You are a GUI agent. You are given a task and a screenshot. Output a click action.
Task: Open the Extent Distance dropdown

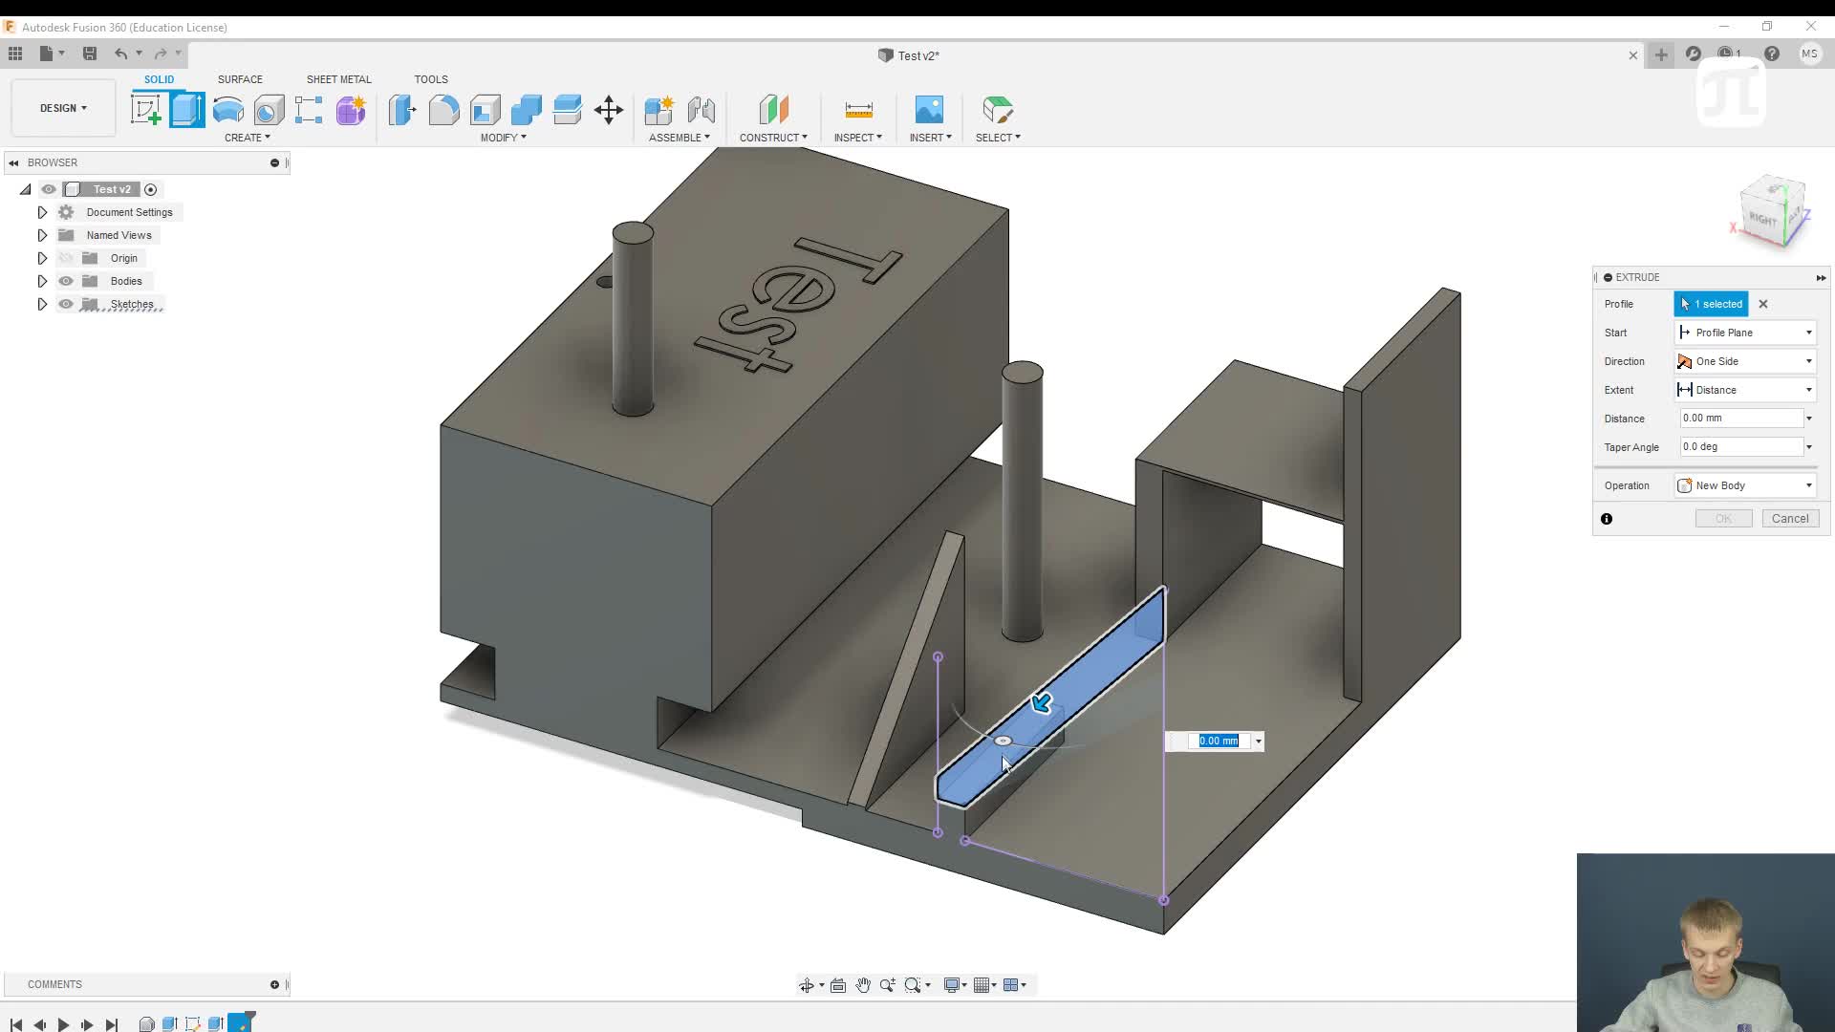[x=1745, y=390]
